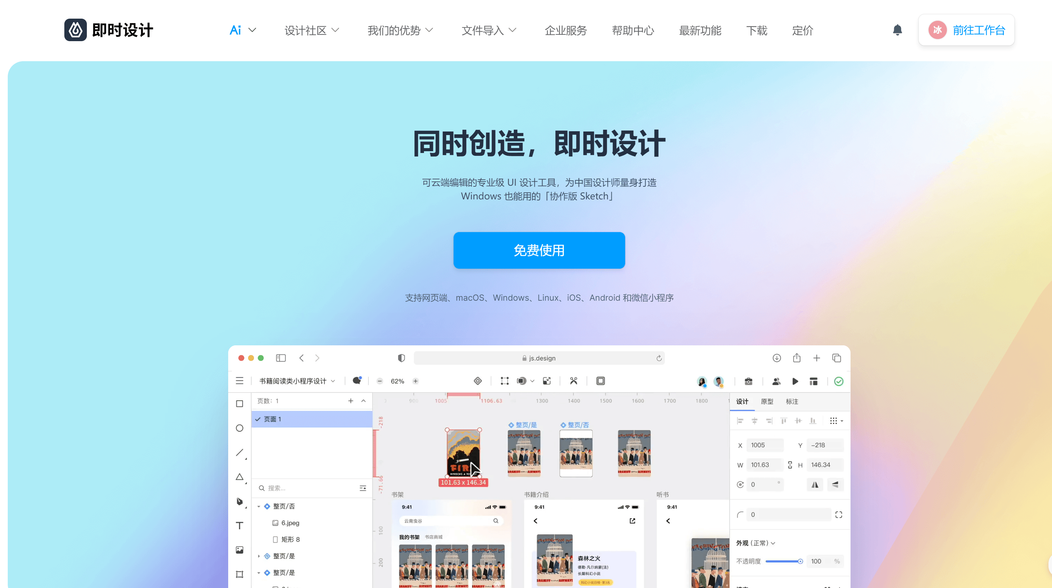1052x588 pixels.
Task: Switch to the 设计 tab
Action: pos(742,401)
